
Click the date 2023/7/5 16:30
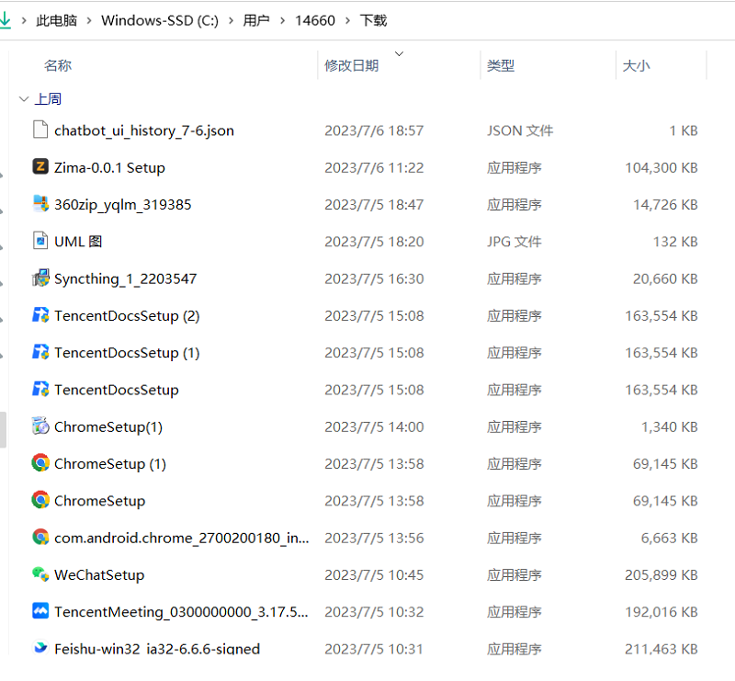click(374, 278)
